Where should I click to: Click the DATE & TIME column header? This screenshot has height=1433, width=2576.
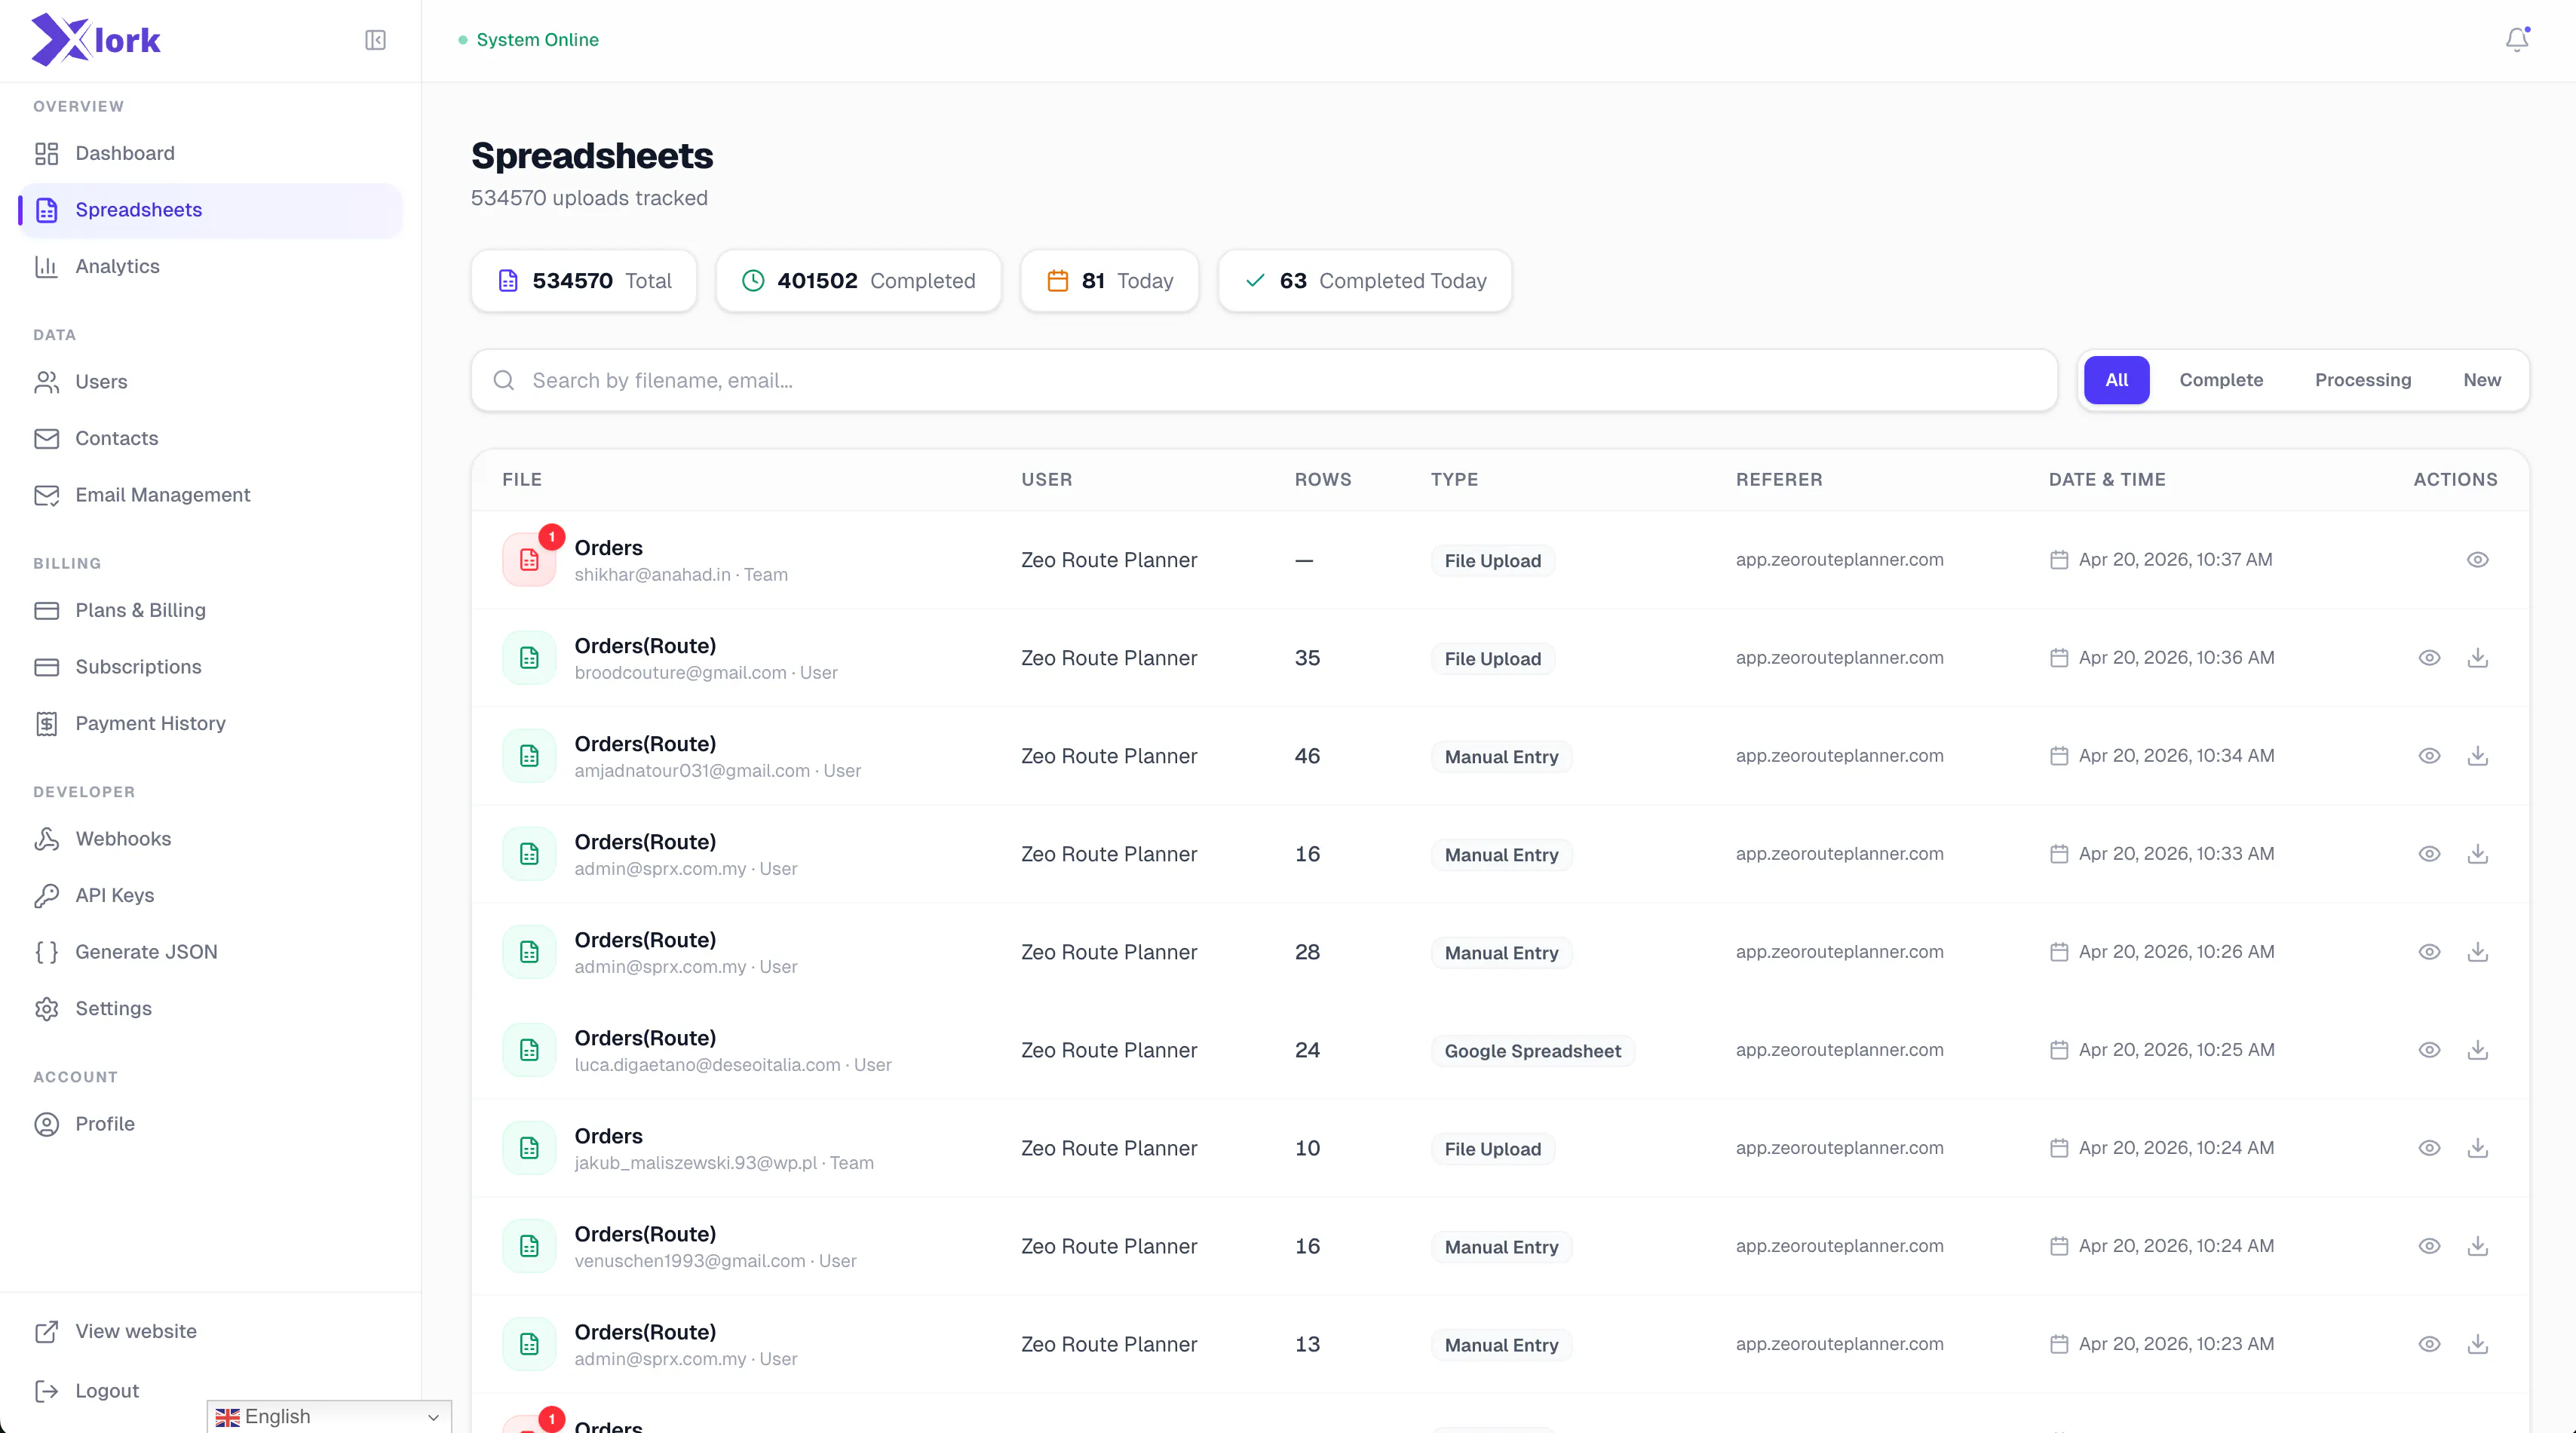click(x=2107, y=480)
